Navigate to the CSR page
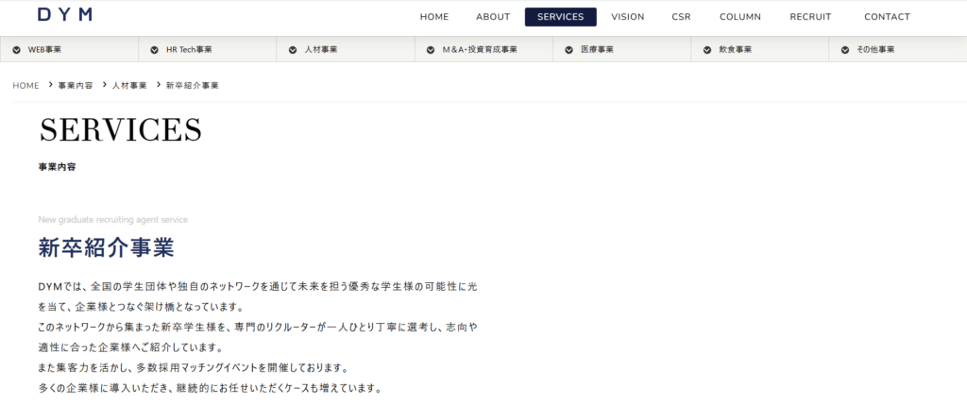The height and width of the screenshot is (405, 967). coord(681,17)
